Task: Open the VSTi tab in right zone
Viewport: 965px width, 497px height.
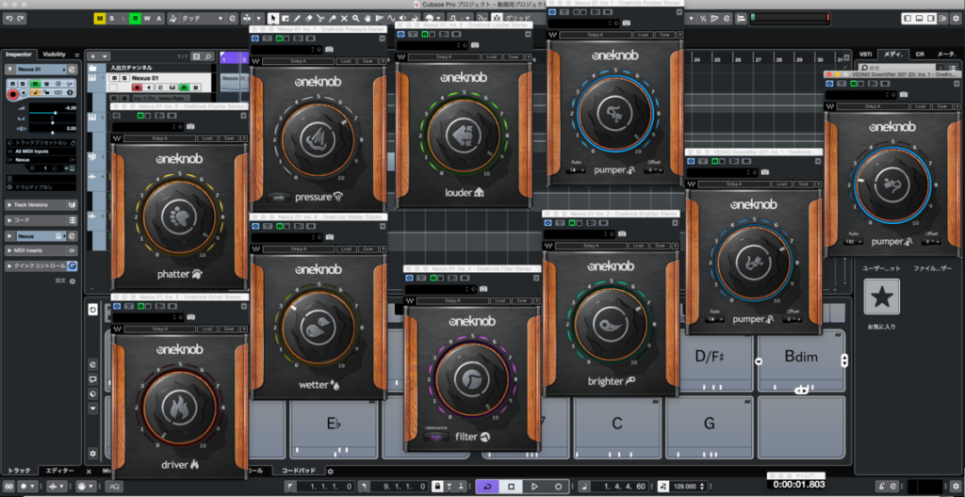Action: 865,55
